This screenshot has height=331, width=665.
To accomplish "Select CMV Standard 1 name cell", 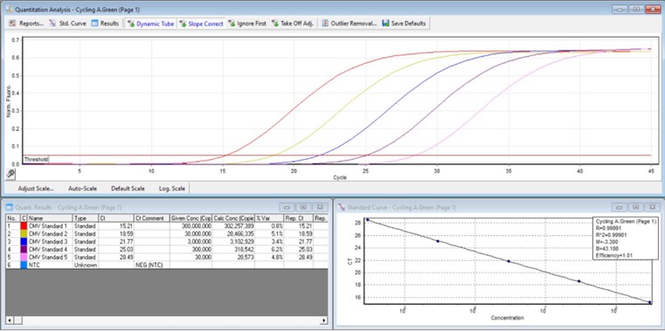I will (50, 226).
